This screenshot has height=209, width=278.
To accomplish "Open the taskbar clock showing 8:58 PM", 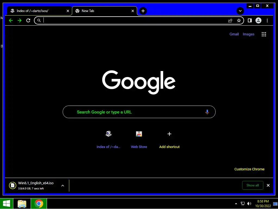I will pyautogui.click(x=263, y=204).
